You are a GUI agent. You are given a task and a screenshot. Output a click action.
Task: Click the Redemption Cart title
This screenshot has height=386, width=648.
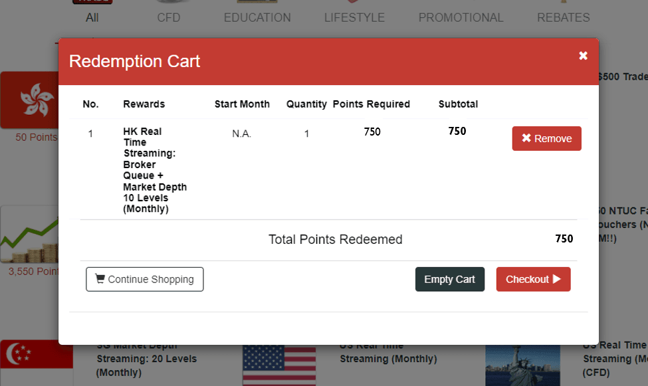tap(134, 61)
